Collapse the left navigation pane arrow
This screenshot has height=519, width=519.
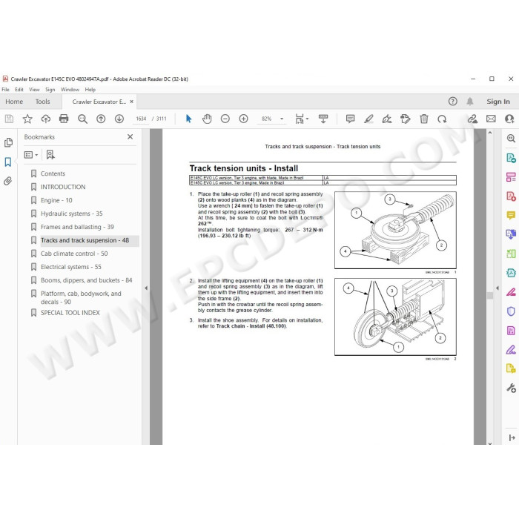click(x=146, y=288)
